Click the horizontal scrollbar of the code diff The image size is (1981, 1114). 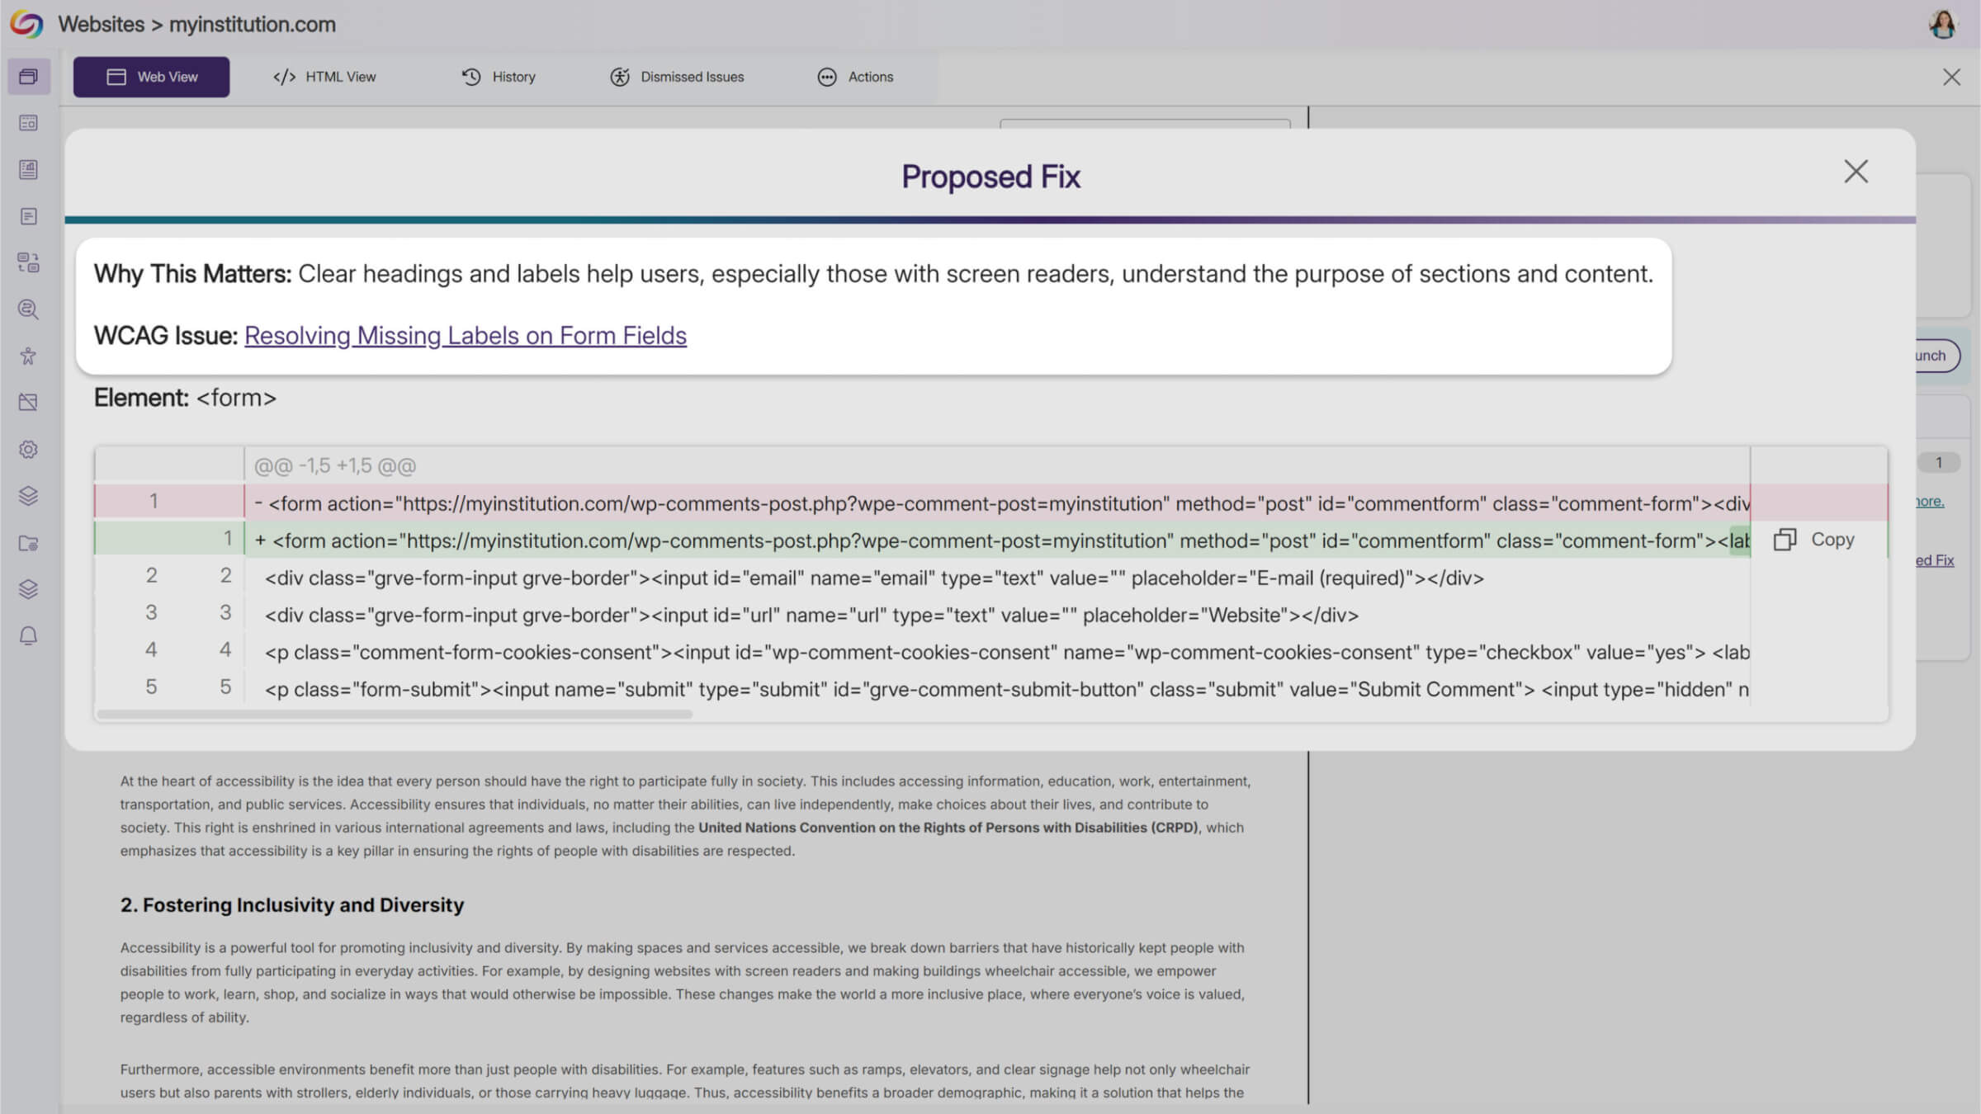[395, 715]
